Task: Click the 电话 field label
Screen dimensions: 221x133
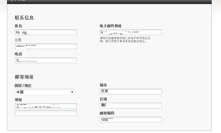Action: [x=18, y=54]
